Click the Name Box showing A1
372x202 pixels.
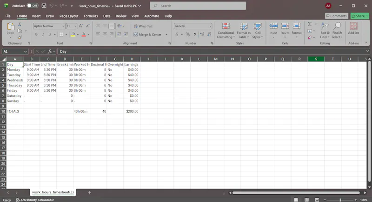[15, 51]
